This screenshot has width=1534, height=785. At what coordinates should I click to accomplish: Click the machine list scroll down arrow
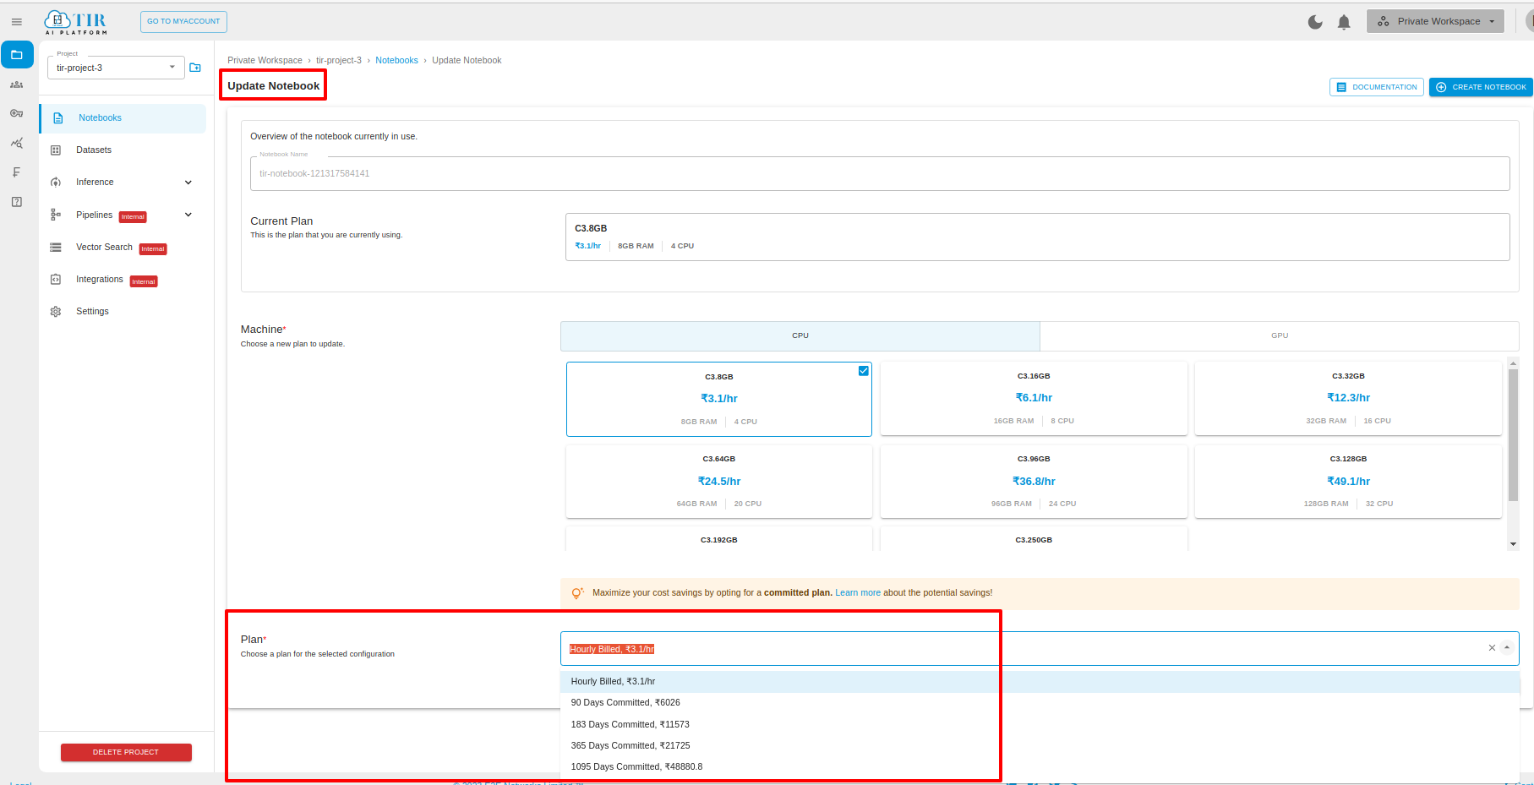(x=1513, y=544)
